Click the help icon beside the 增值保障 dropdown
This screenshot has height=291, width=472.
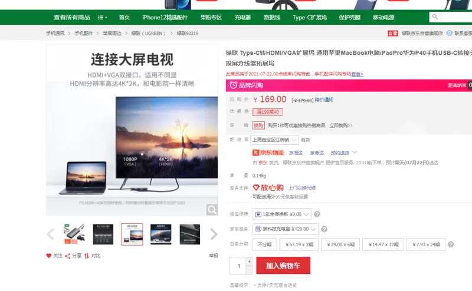pyautogui.click(x=317, y=214)
